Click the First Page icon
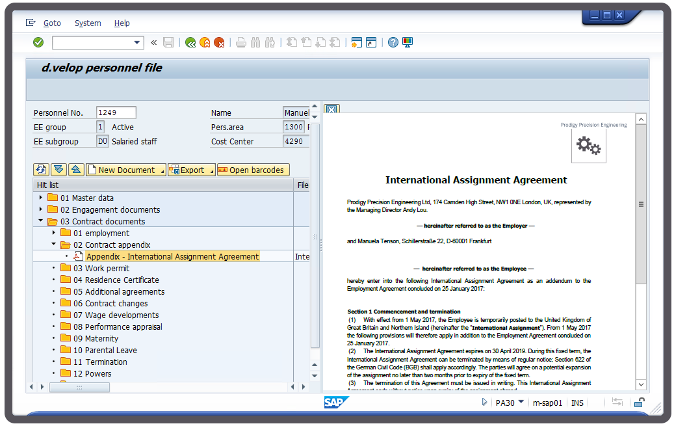 pyautogui.click(x=292, y=42)
